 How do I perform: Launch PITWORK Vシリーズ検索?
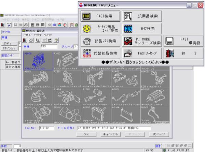pos(142,41)
